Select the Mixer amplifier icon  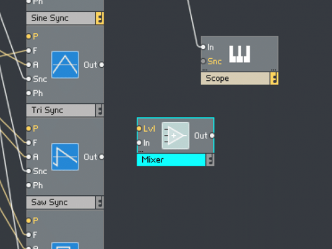click(x=175, y=136)
